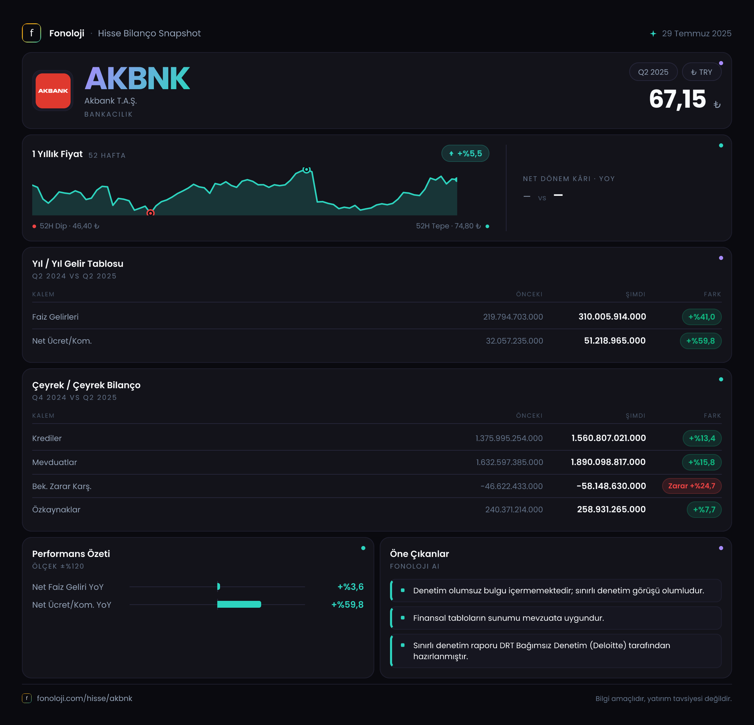The height and width of the screenshot is (725, 754).
Task: Click the Öne Çıkanlar heading
Action: [x=420, y=554]
